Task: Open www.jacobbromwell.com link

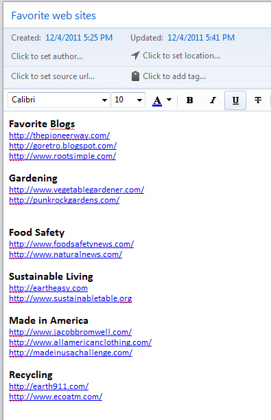Action: (x=71, y=332)
